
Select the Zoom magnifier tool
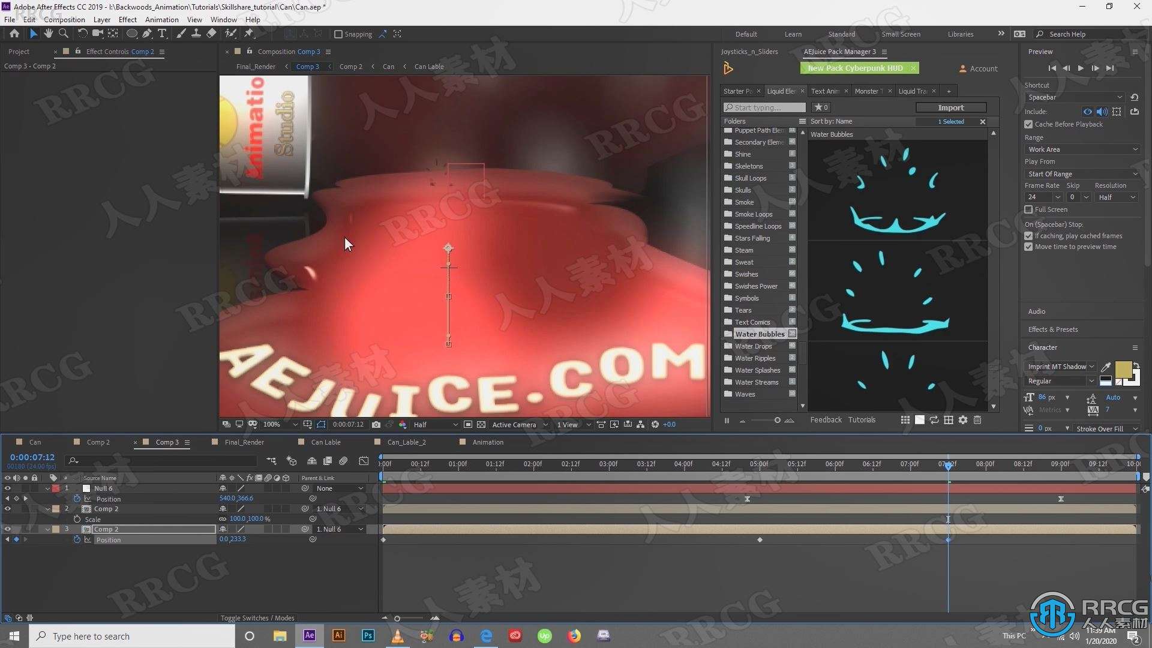click(x=63, y=34)
